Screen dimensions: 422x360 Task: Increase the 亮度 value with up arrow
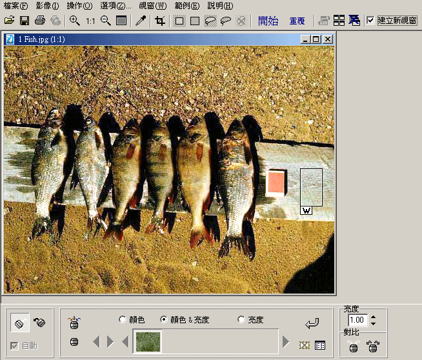[x=373, y=317]
